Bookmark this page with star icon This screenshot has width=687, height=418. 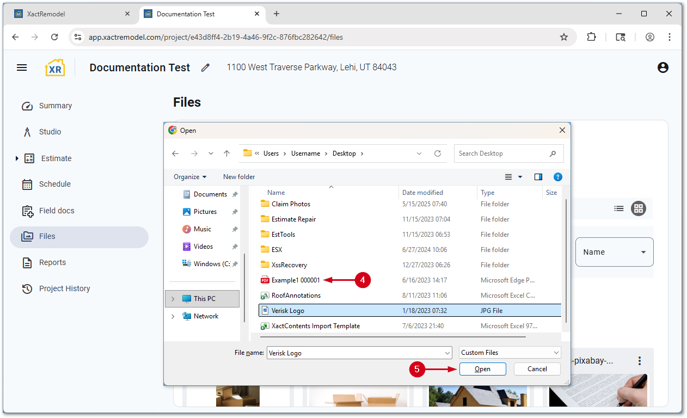(564, 37)
